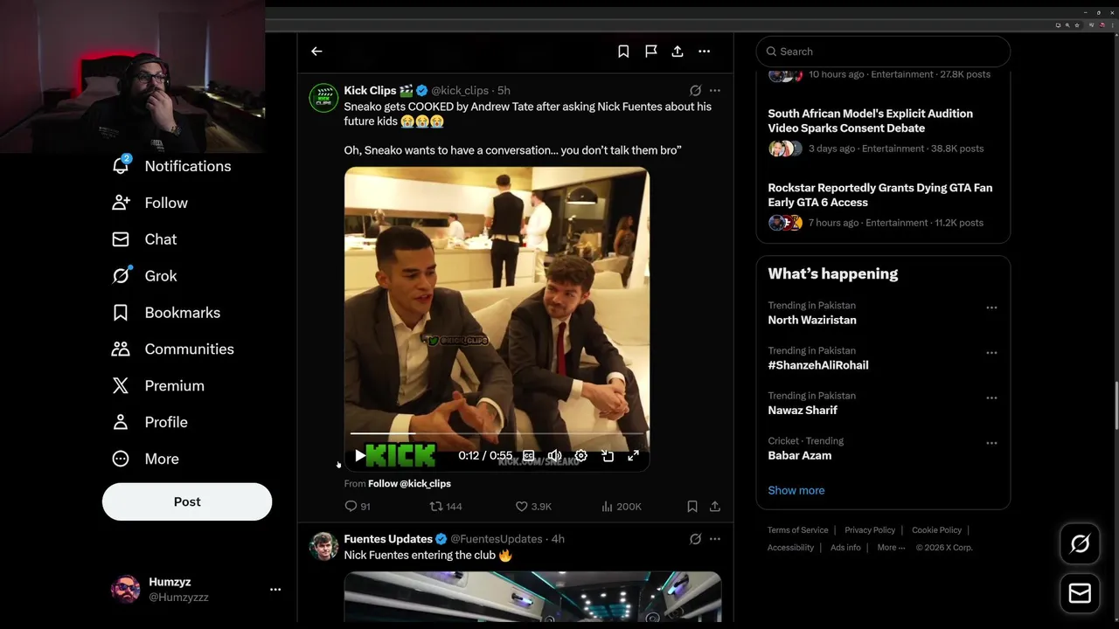Open Profile in sidebar

149,423
